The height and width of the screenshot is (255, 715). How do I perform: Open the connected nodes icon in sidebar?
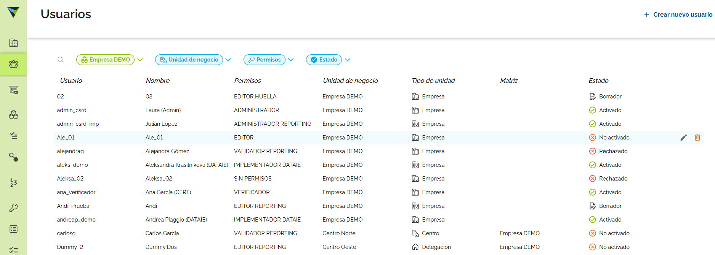tap(13, 157)
